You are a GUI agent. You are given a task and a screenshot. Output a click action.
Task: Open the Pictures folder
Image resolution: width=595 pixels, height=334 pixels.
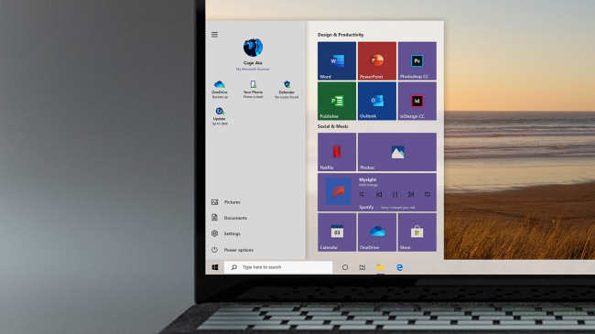(x=226, y=202)
